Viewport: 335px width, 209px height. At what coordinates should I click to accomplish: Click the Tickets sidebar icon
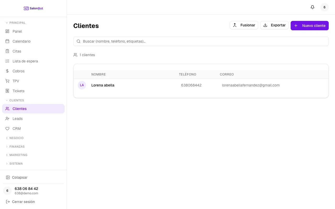(x=7, y=91)
